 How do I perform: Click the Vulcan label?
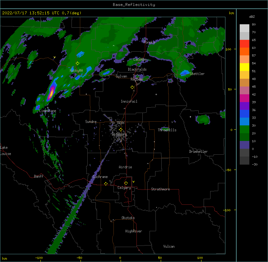(169, 246)
